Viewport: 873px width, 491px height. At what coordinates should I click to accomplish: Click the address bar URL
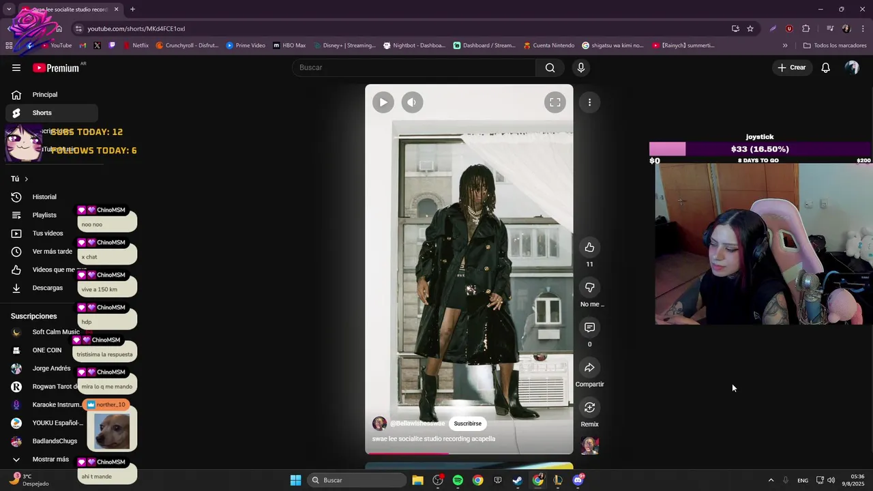136,29
